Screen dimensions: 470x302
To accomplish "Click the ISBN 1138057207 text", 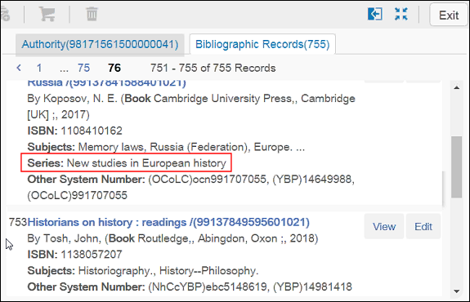I will pyautogui.click(x=75, y=255).
